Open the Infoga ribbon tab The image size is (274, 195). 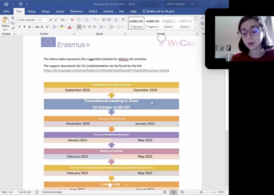pyautogui.click(x=31, y=11)
